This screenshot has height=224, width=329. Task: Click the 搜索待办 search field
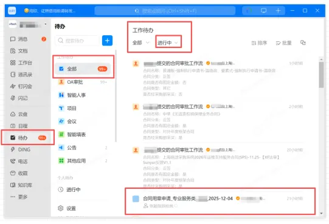77,41
